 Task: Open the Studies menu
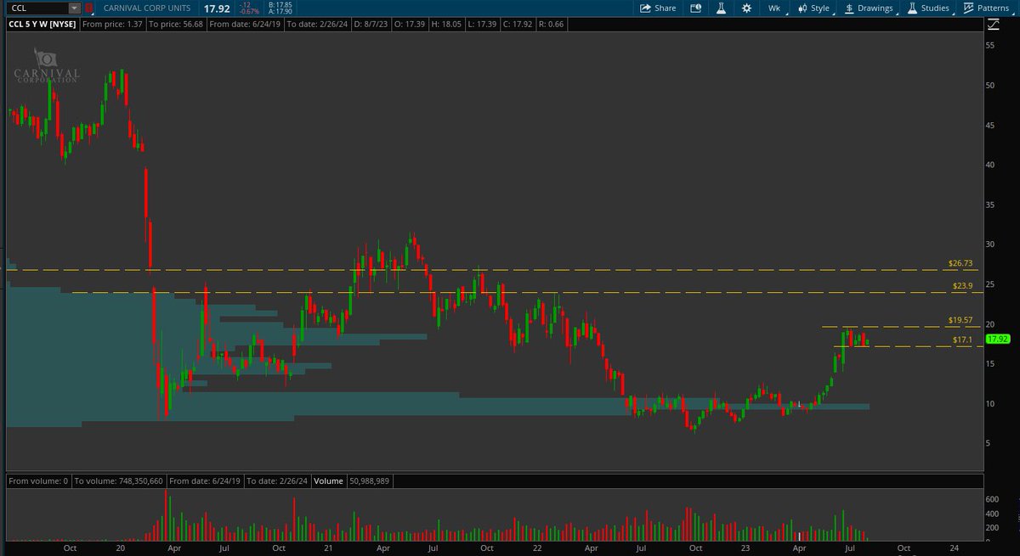point(929,8)
